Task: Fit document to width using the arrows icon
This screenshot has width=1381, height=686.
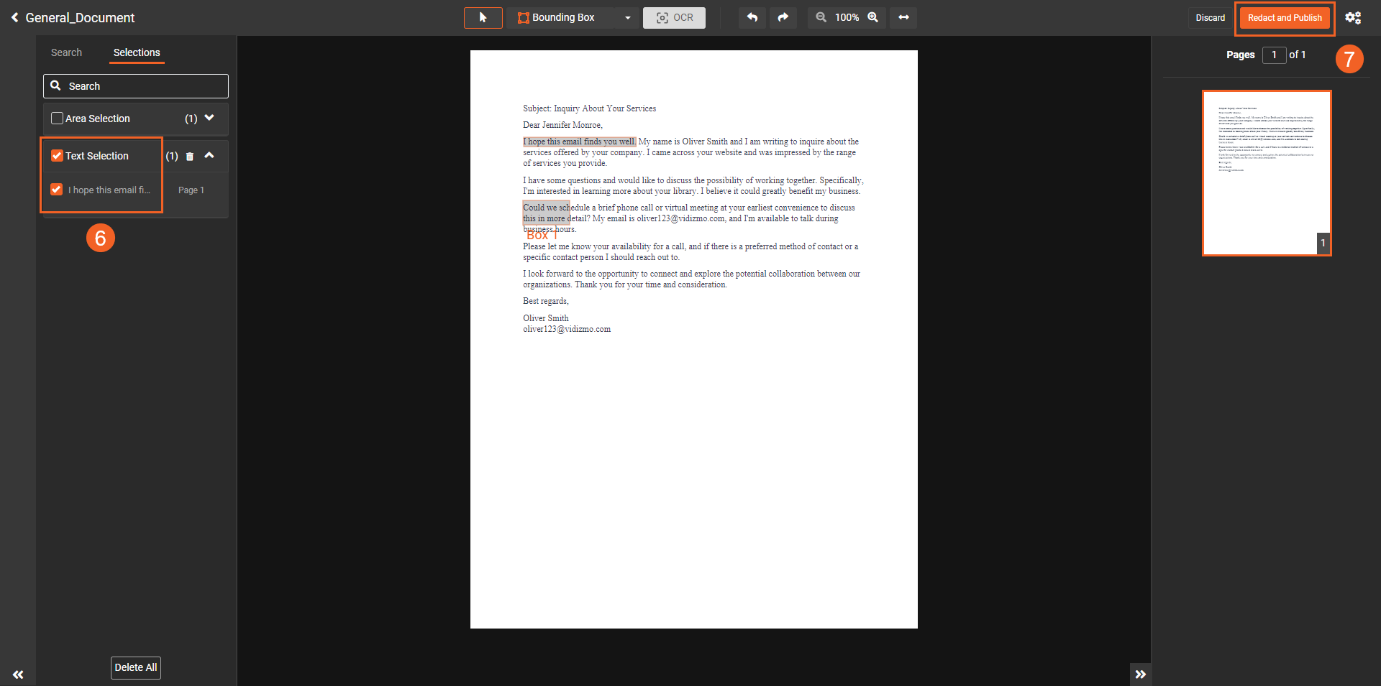Action: coord(903,18)
